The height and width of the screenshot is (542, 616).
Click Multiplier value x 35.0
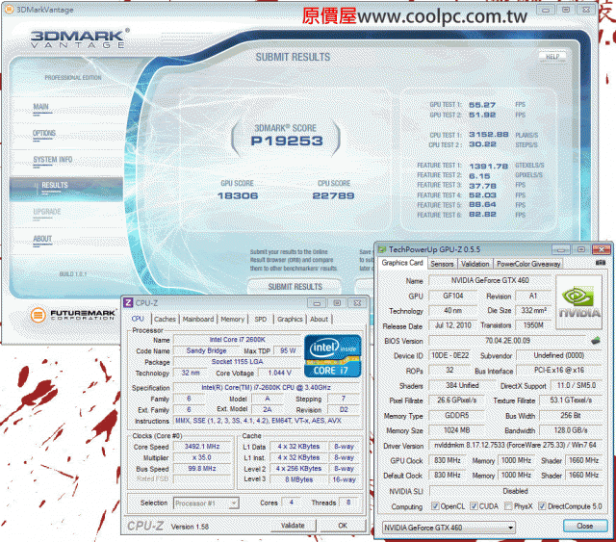pyautogui.click(x=202, y=458)
